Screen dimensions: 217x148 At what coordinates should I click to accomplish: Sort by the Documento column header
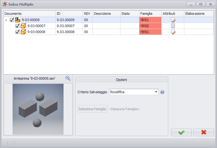tap(29, 14)
